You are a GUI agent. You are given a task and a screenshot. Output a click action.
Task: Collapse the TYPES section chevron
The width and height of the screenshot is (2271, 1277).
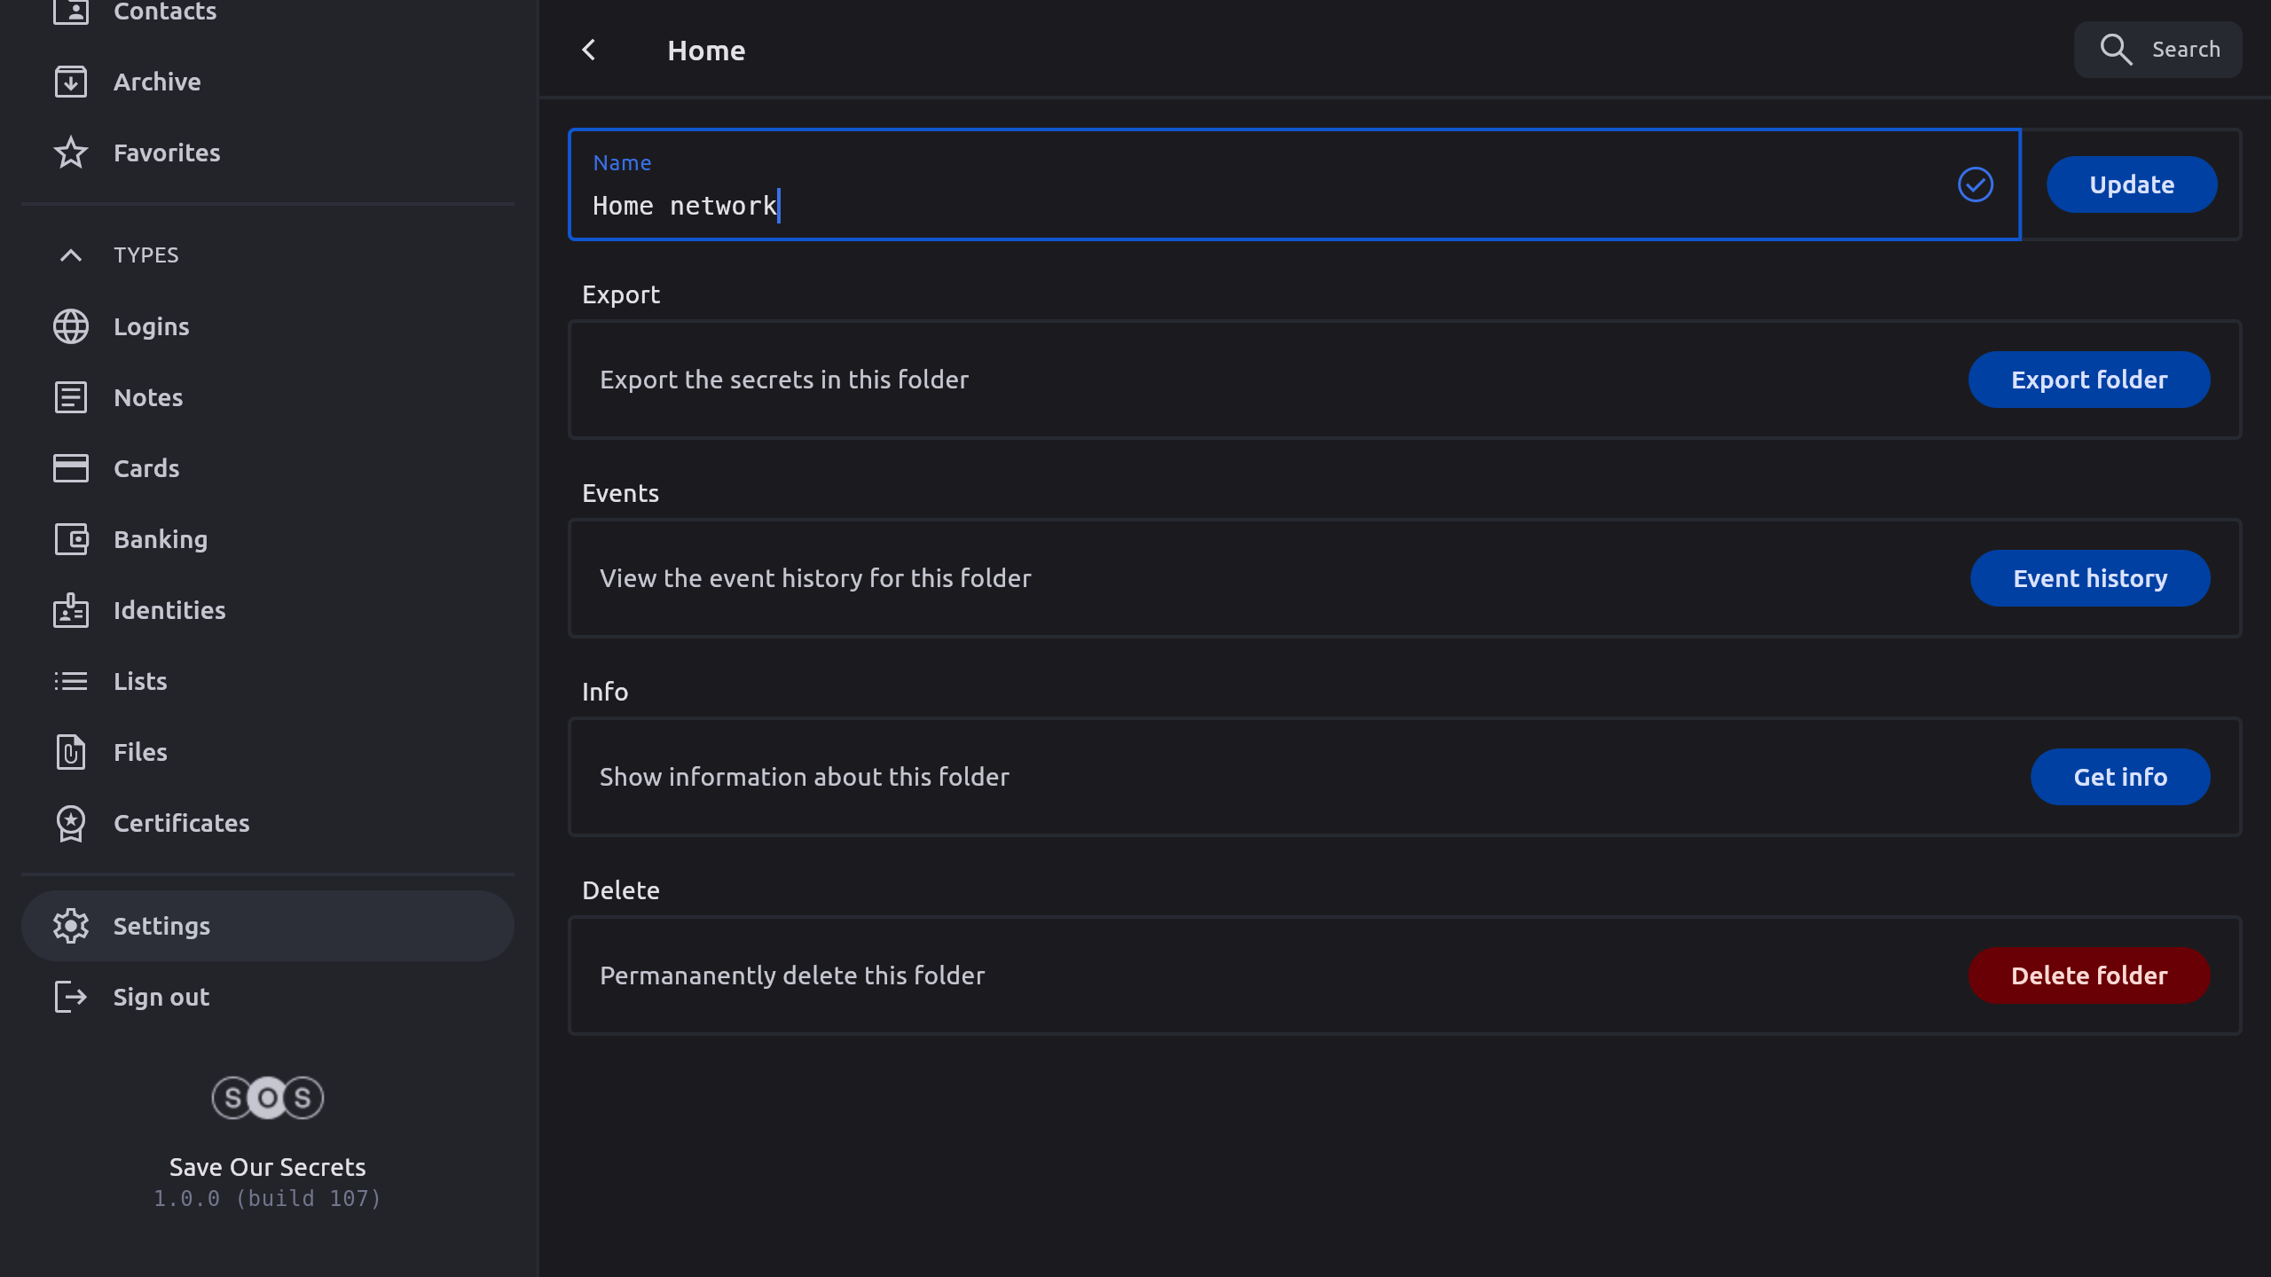[x=71, y=255]
